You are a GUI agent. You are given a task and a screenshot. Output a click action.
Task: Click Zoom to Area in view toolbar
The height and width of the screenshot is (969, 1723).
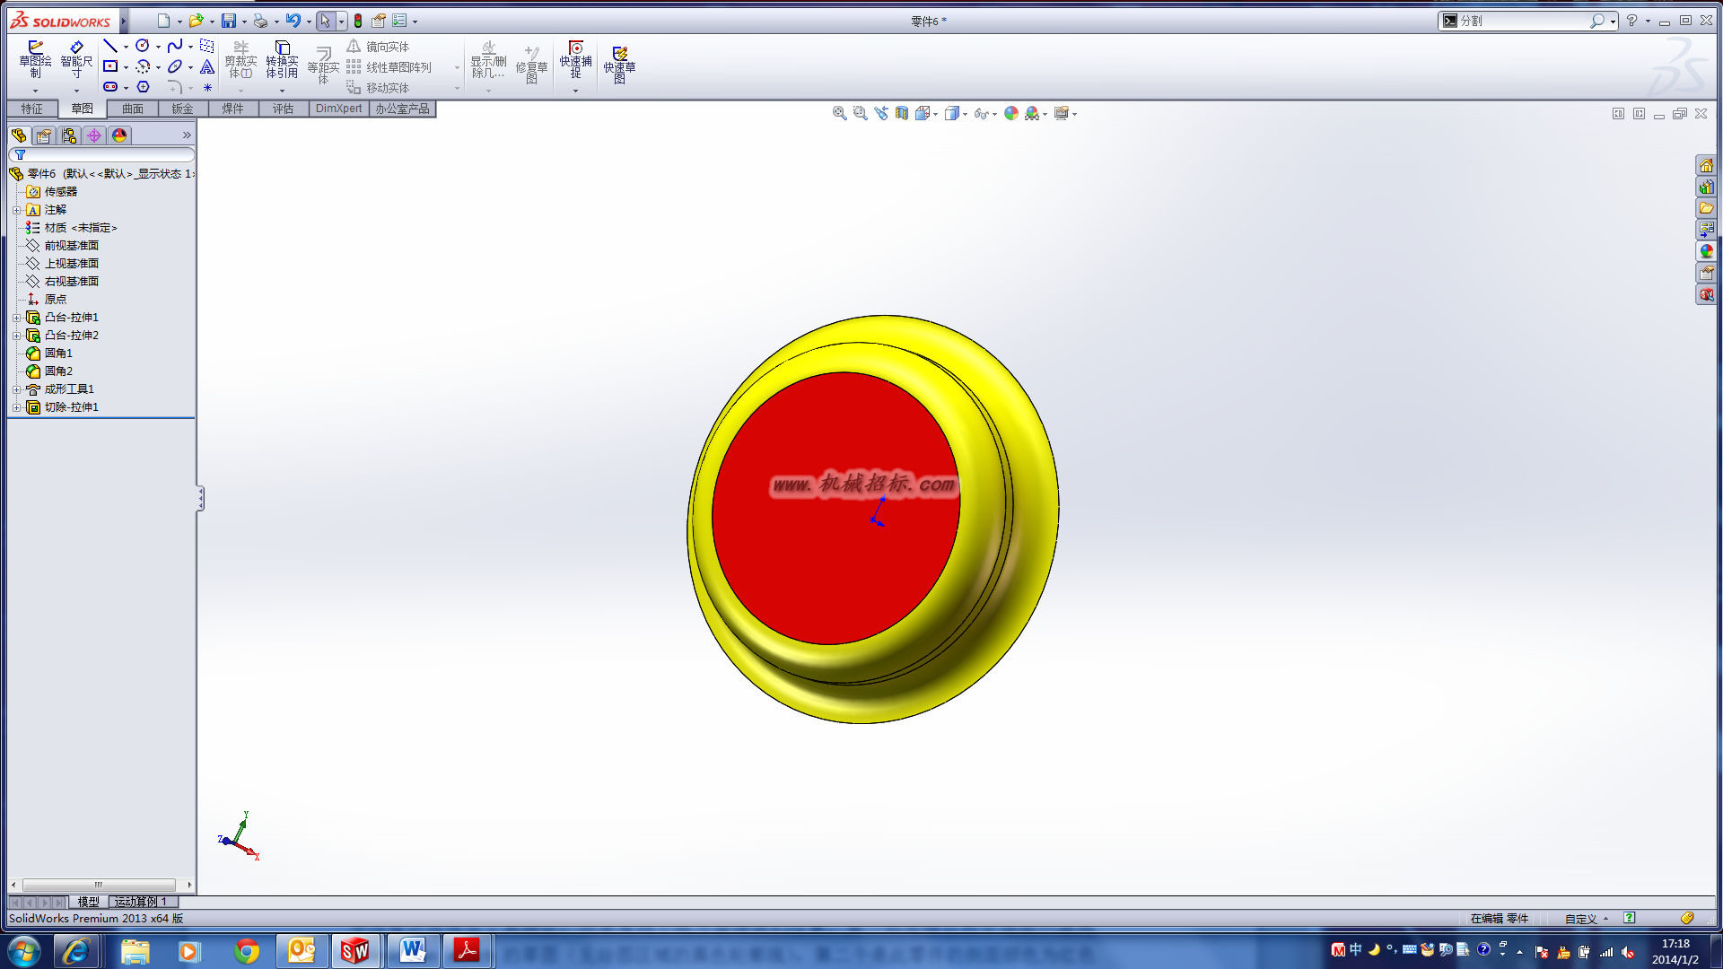click(x=860, y=113)
